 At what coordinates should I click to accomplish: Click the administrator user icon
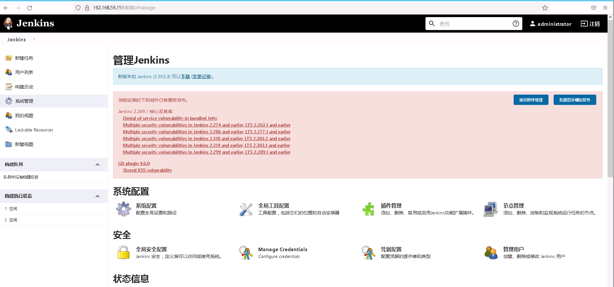click(x=533, y=24)
